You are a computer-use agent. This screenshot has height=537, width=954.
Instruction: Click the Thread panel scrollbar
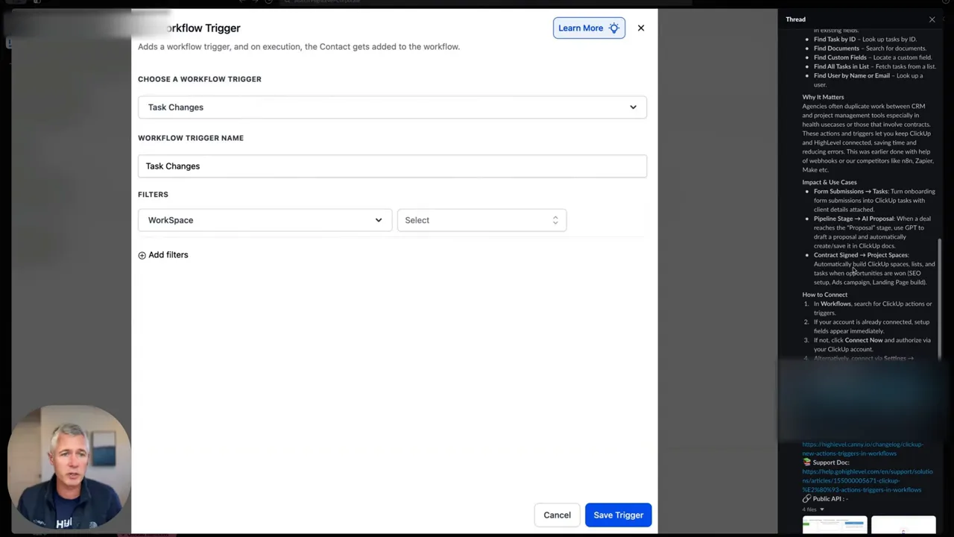point(940,298)
